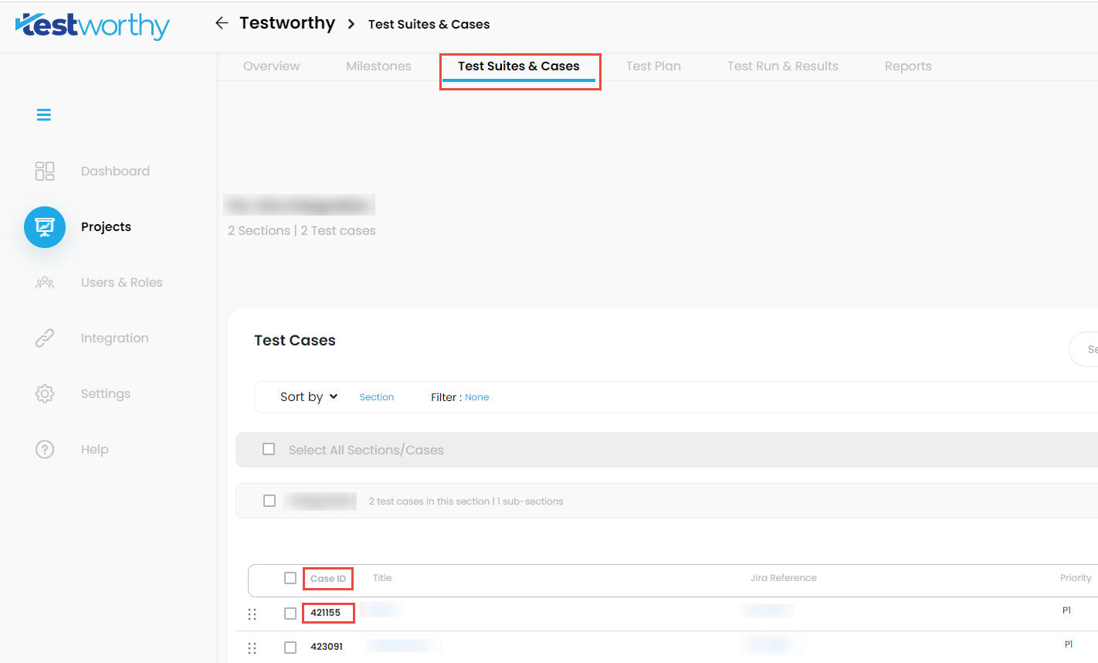Click the Filter: None link
Image resolution: width=1098 pixels, height=663 pixels.
click(476, 396)
